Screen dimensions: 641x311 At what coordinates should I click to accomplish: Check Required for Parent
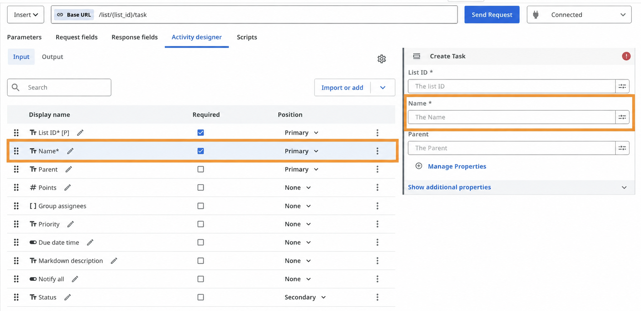pos(201,169)
